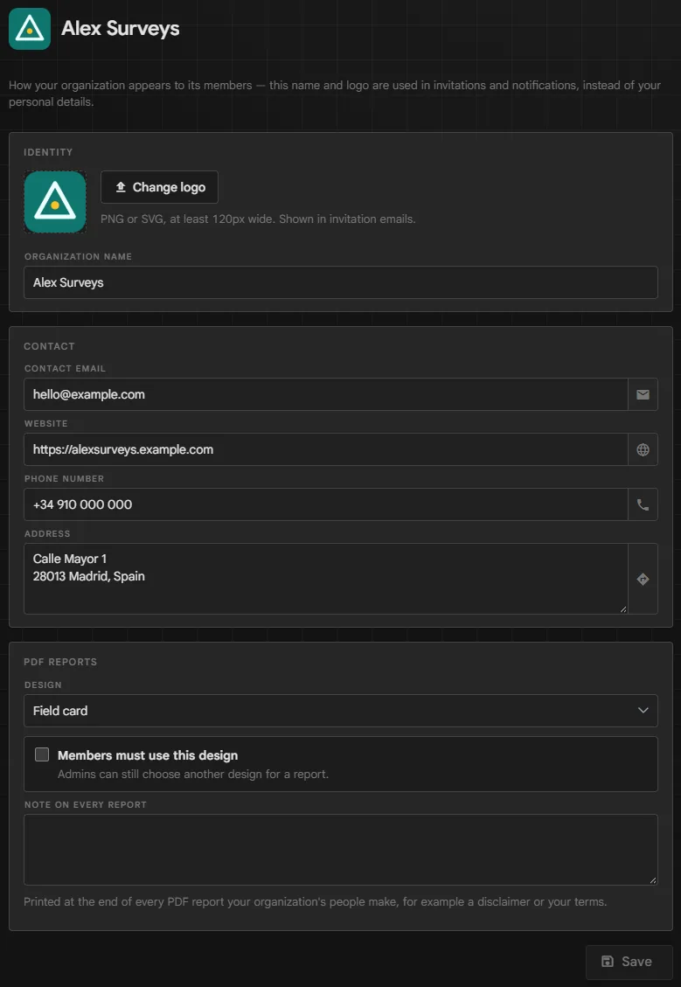The height and width of the screenshot is (987, 681).
Task: Click the phone icon beside phone number
Action: tap(643, 504)
